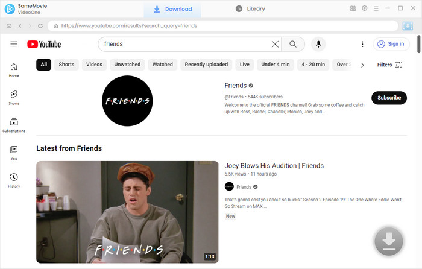Image resolution: width=422 pixels, height=269 pixels.
Task: Navigate back with the back arrow
Action: click(20, 26)
